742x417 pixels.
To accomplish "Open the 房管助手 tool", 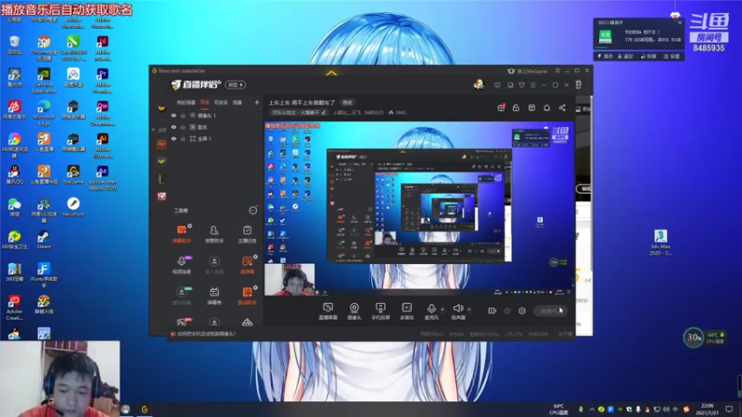I will tap(214, 234).
